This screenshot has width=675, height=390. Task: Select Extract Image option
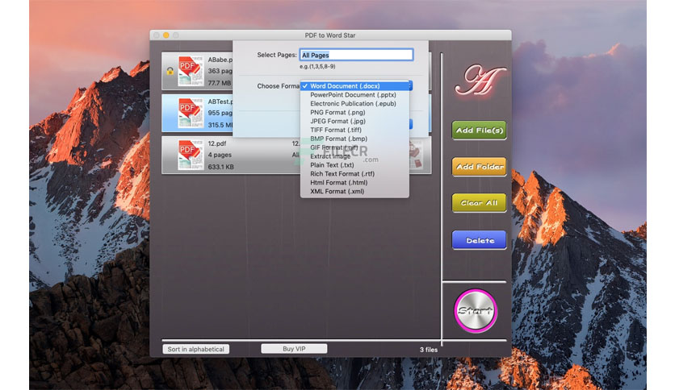coord(354,156)
